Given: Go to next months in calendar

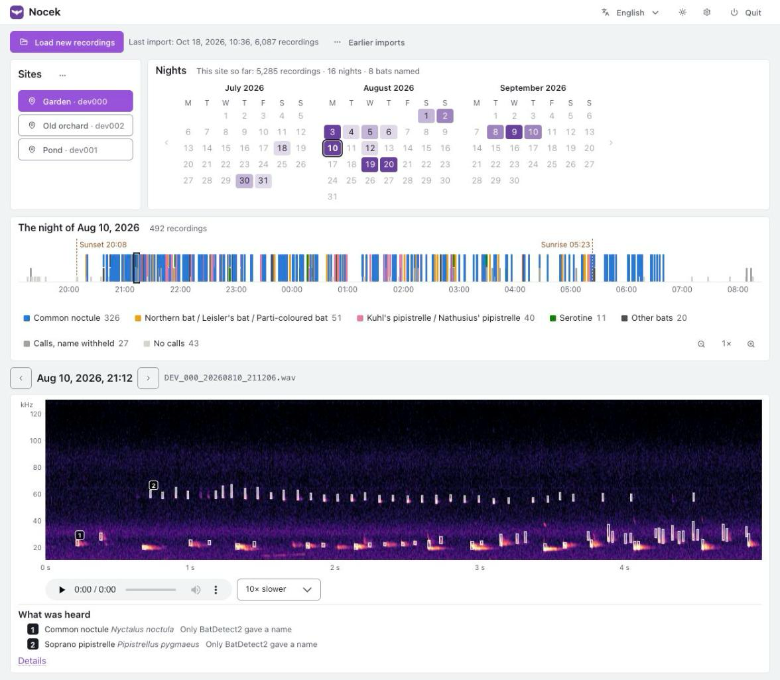Looking at the screenshot, I should [611, 142].
